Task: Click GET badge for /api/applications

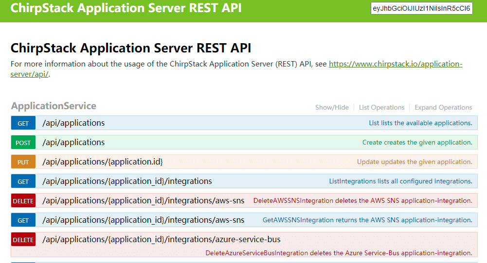Action: click(x=23, y=123)
